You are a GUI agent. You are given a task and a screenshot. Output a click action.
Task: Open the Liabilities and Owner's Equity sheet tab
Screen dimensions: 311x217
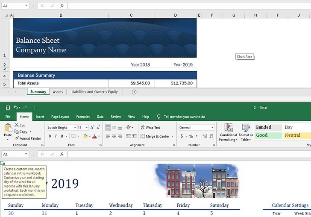pos(94,92)
